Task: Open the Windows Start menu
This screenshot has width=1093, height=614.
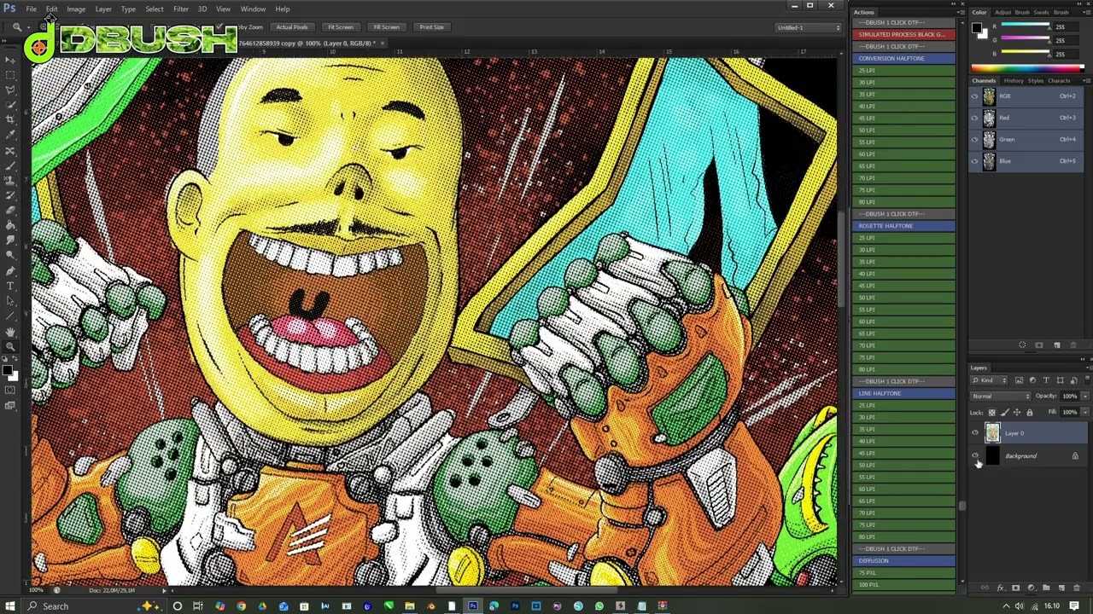Action: [x=10, y=606]
